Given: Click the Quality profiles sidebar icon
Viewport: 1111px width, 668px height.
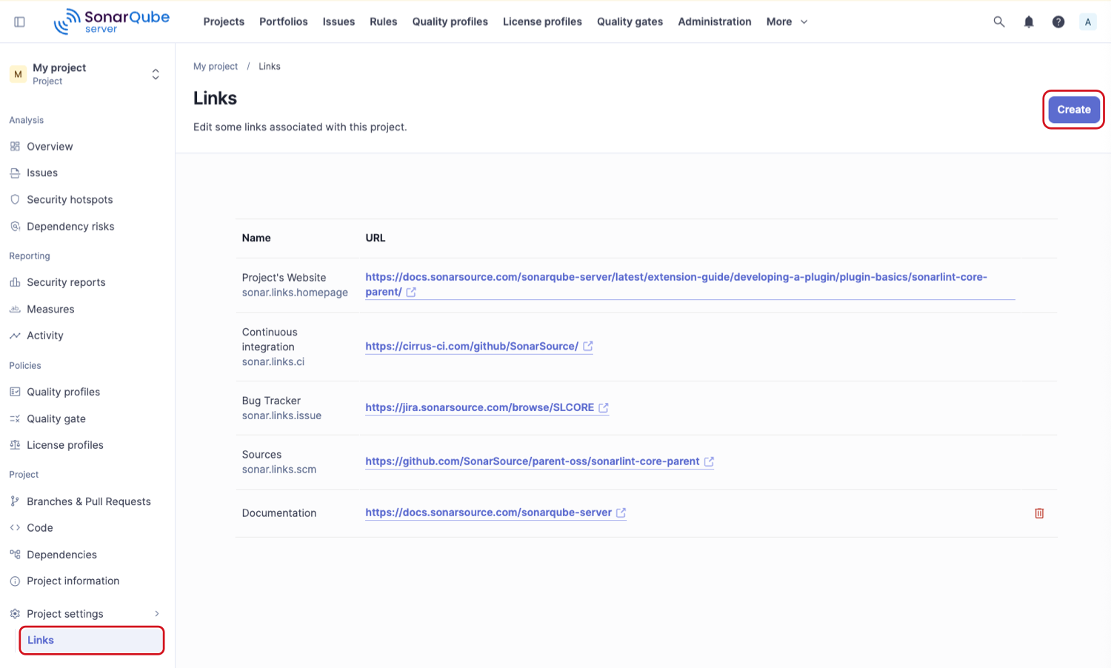Looking at the screenshot, I should (15, 392).
